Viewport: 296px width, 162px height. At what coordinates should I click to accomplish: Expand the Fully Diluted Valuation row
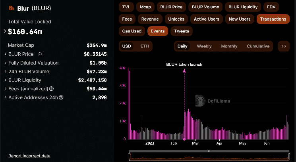[x=6, y=63]
